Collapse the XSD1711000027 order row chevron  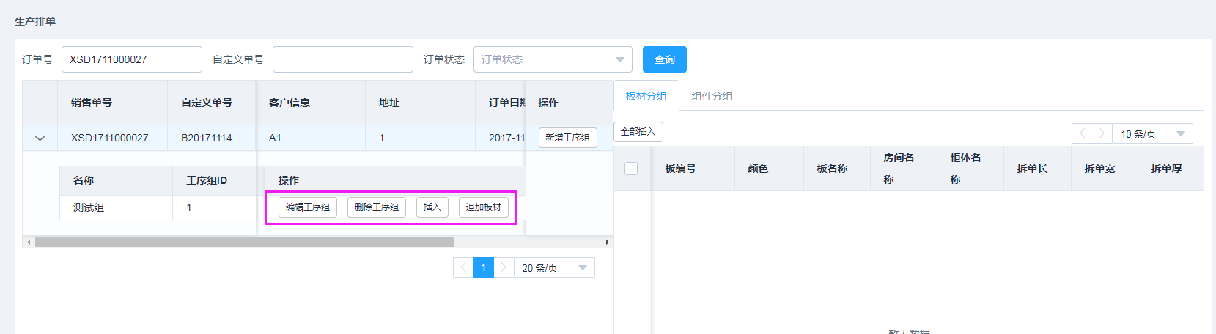40,138
